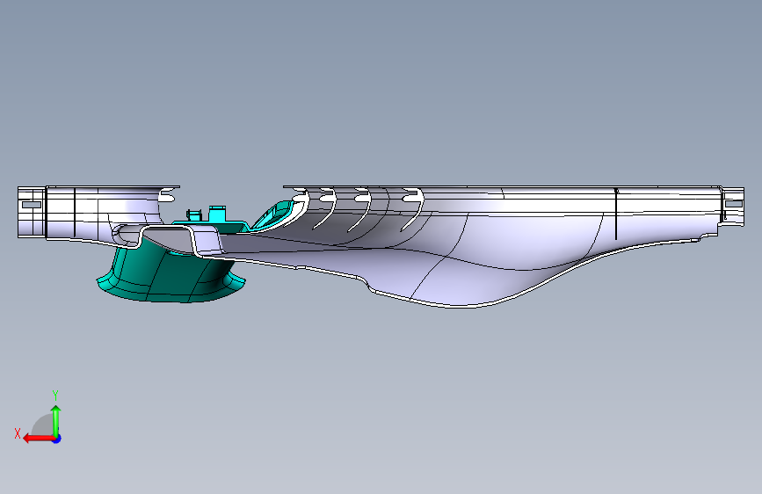This screenshot has height=494, width=762.
Task: Select the teal square clip on top
Action: pyautogui.click(x=217, y=214)
